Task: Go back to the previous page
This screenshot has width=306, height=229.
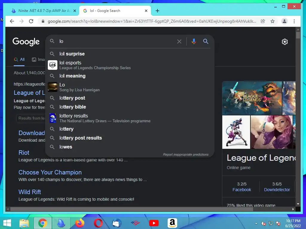Action: coord(12,21)
